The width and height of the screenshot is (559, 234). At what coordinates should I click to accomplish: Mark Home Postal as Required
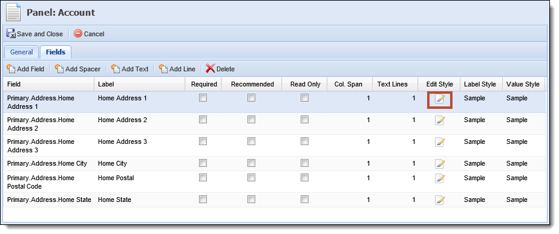click(x=203, y=177)
